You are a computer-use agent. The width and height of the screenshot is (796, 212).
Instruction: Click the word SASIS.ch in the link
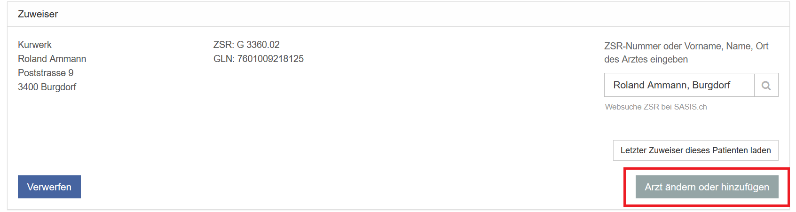[x=690, y=107]
